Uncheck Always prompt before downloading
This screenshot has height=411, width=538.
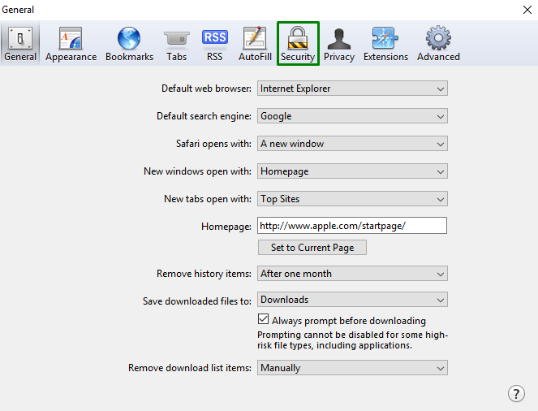coord(264,320)
